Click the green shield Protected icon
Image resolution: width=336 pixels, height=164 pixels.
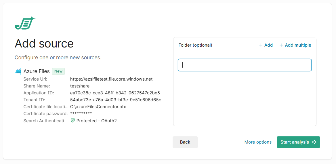pyautogui.click(x=73, y=121)
